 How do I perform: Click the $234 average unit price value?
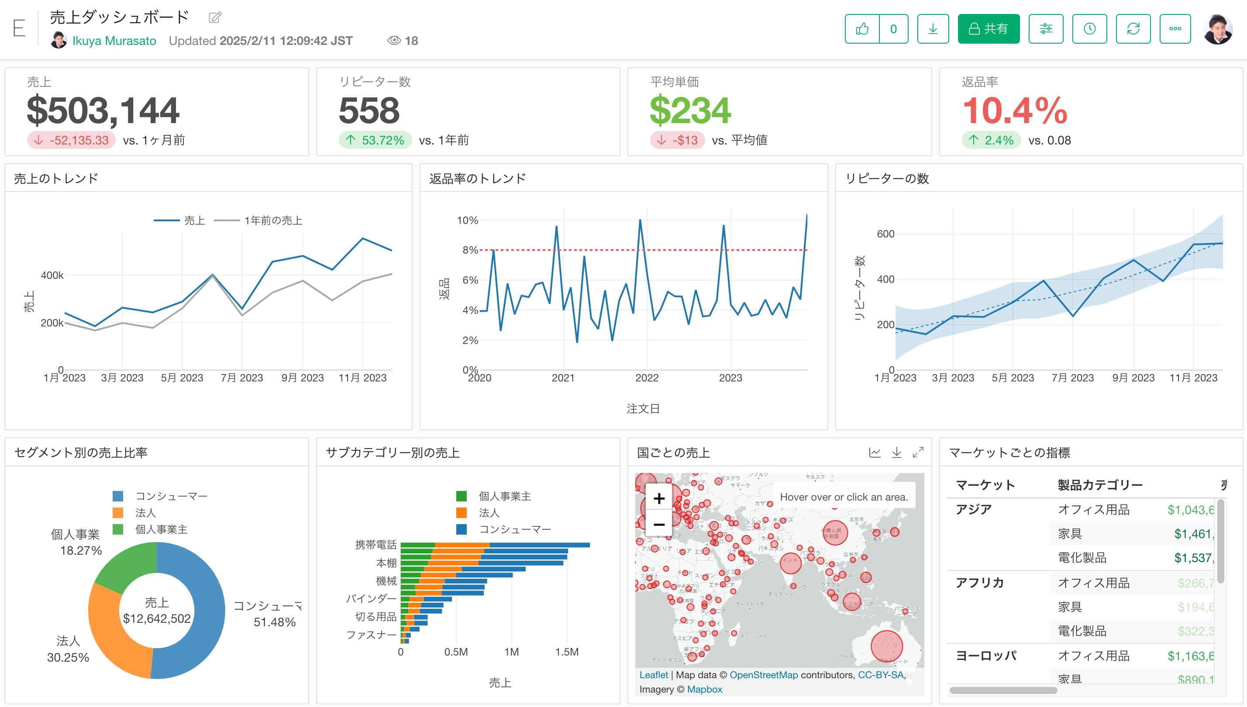[690, 111]
